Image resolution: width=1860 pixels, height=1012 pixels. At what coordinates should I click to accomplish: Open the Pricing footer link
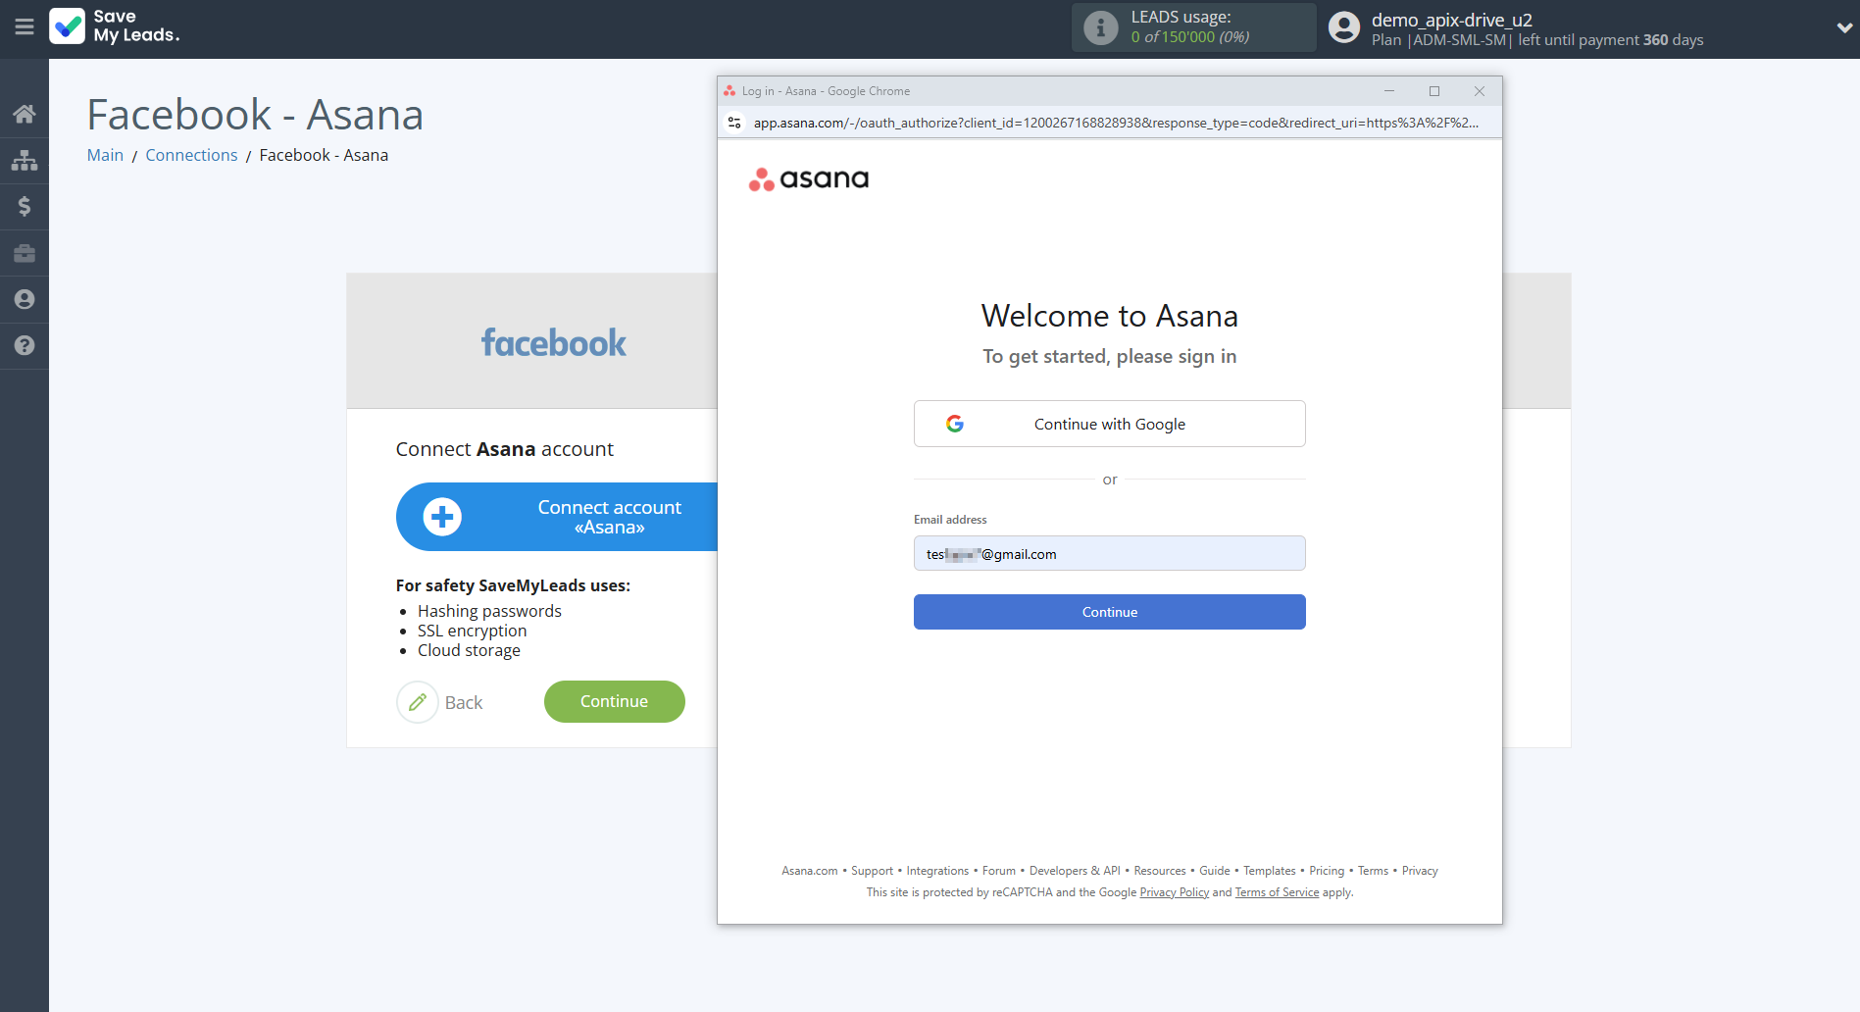1326,871
